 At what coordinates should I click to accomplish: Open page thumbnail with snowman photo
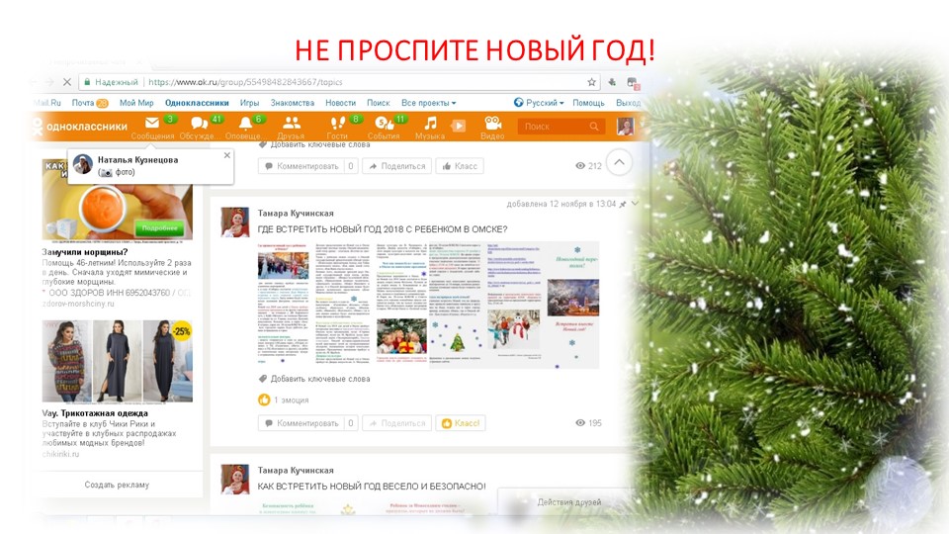[x=516, y=303]
